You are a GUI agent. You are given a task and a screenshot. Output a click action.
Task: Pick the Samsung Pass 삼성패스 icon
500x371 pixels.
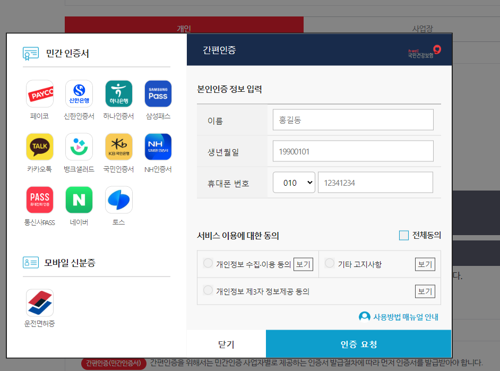(x=158, y=94)
